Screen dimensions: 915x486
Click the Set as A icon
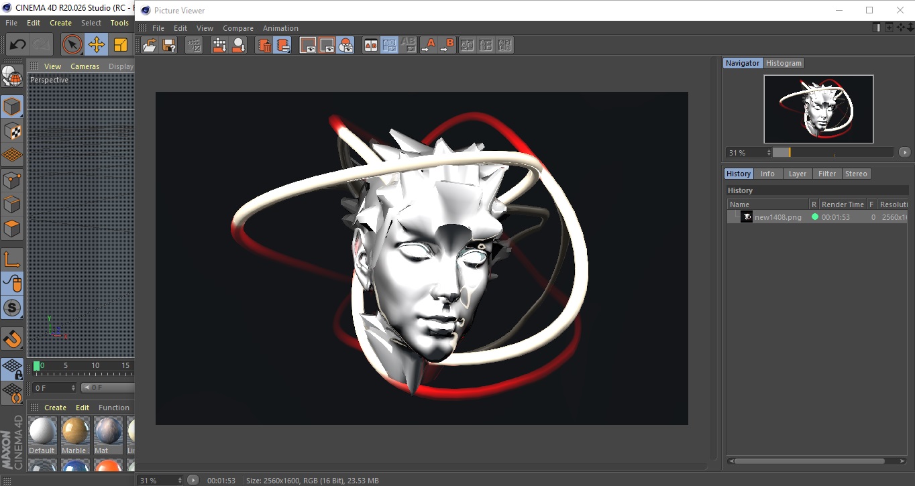tap(429, 45)
